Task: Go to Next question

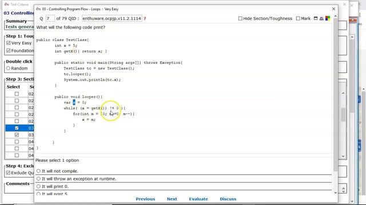Action: 172,199
